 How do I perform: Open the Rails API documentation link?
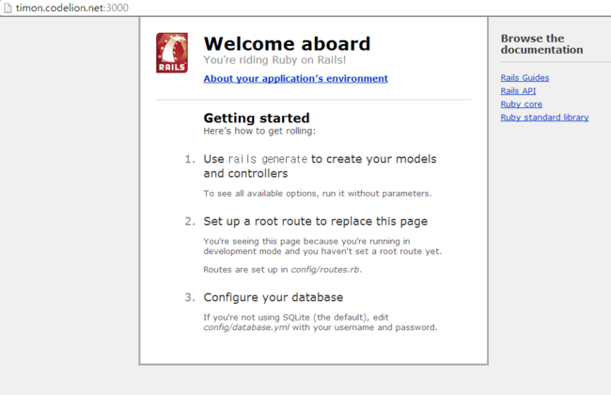click(518, 91)
